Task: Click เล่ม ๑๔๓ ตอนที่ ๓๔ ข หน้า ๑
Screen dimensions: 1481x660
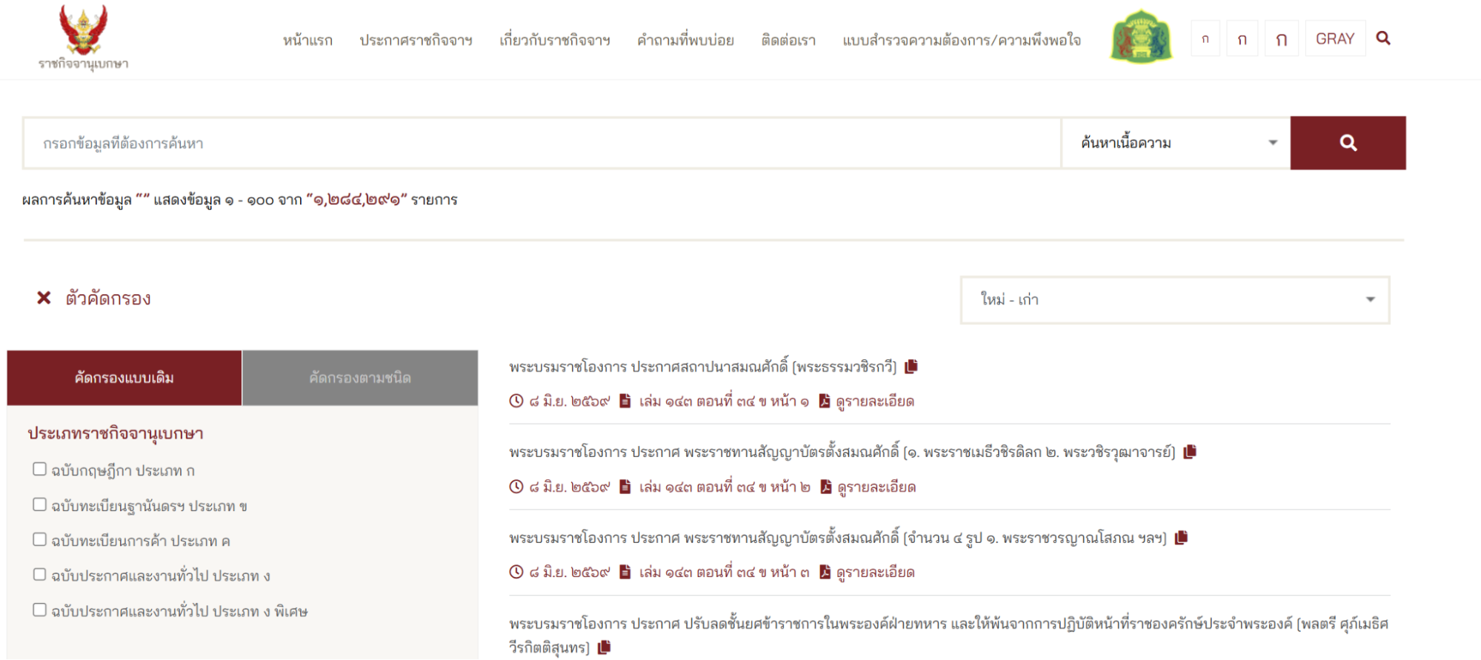Action: (724, 401)
